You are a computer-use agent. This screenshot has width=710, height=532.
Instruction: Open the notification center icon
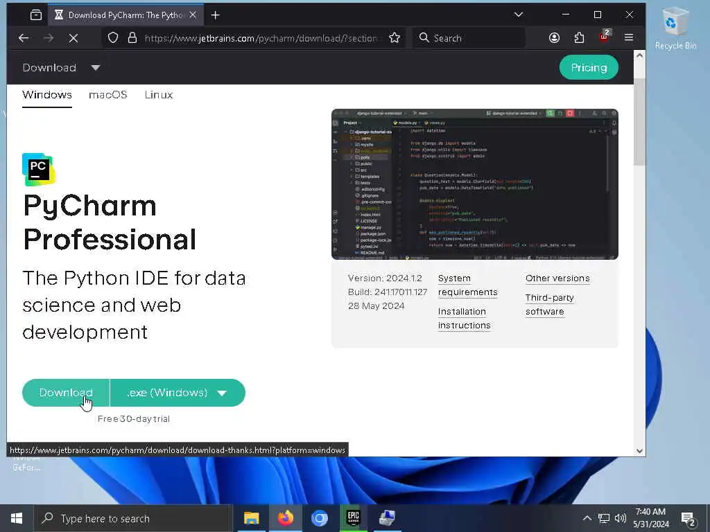point(689,519)
